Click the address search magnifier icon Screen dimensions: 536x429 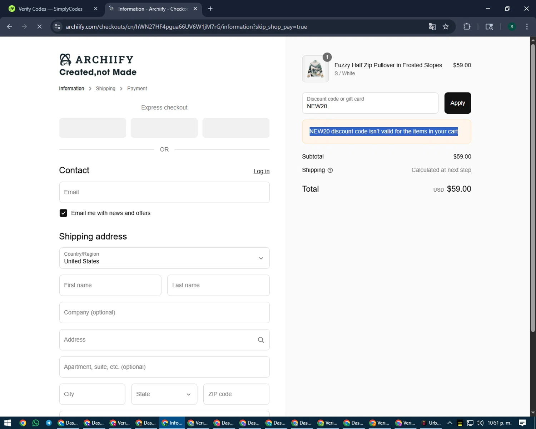[x=261, y=340]
